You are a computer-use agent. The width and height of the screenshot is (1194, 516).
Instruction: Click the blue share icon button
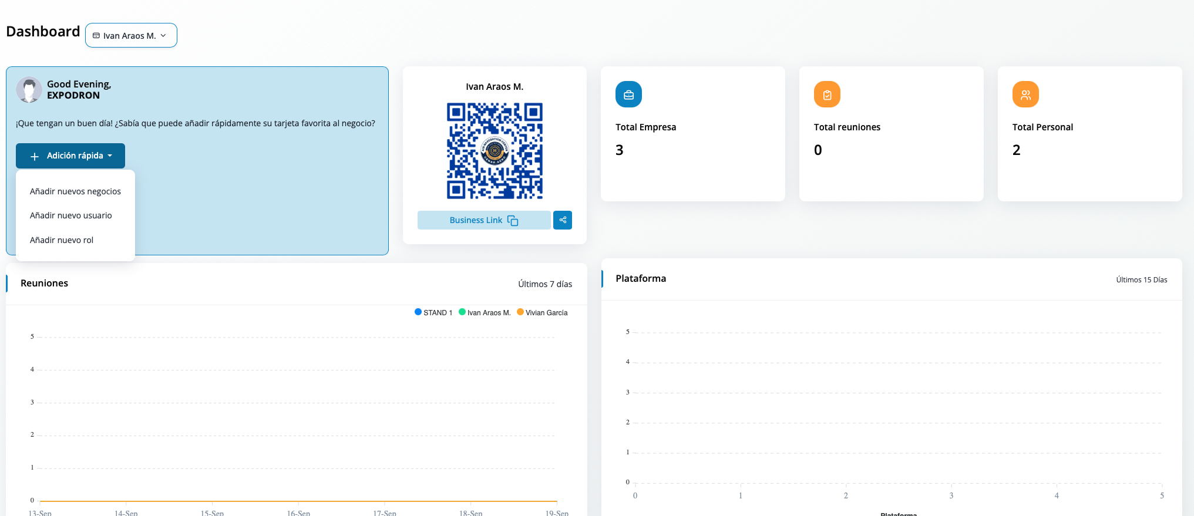click(x=563, y=220)
